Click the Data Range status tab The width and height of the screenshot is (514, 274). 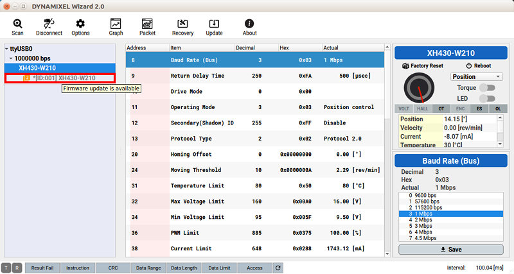(148, 268)
